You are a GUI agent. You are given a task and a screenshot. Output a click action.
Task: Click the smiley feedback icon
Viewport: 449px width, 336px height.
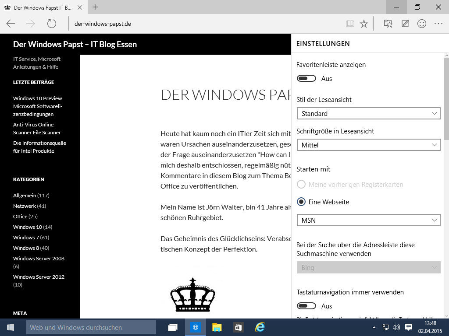pyautogui.click(x=422, y=24)
